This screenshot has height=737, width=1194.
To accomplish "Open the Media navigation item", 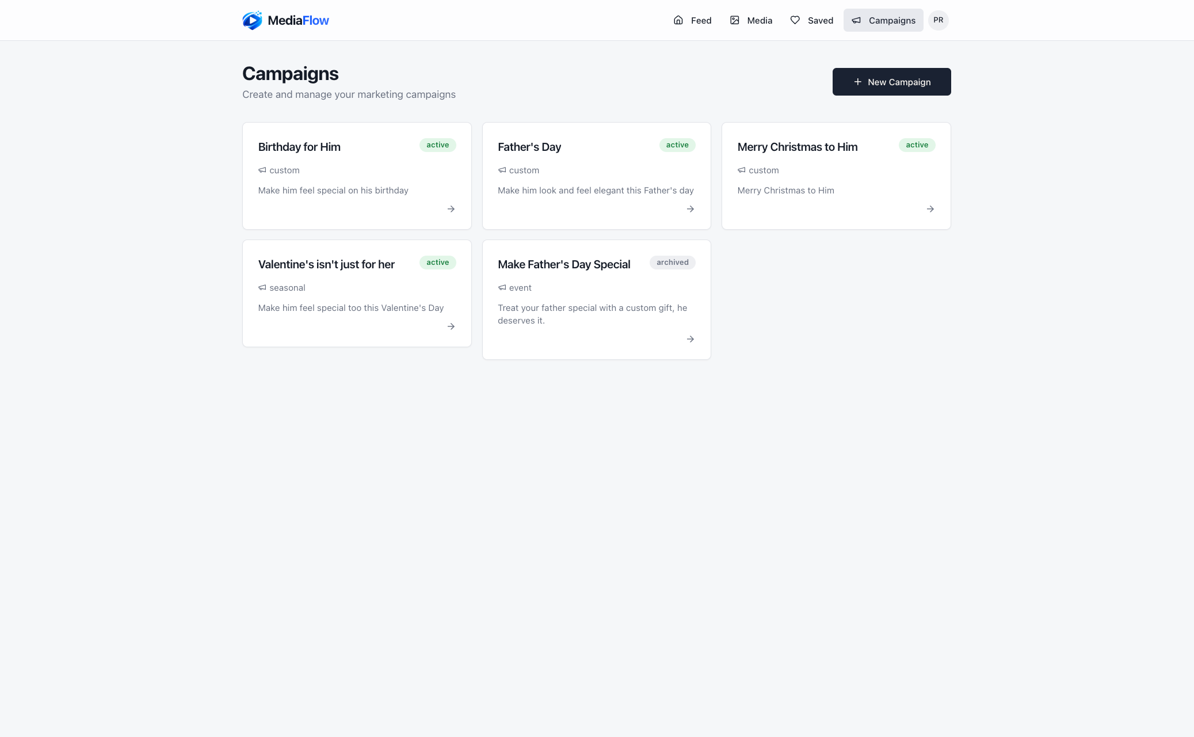I will coord(751,20).
